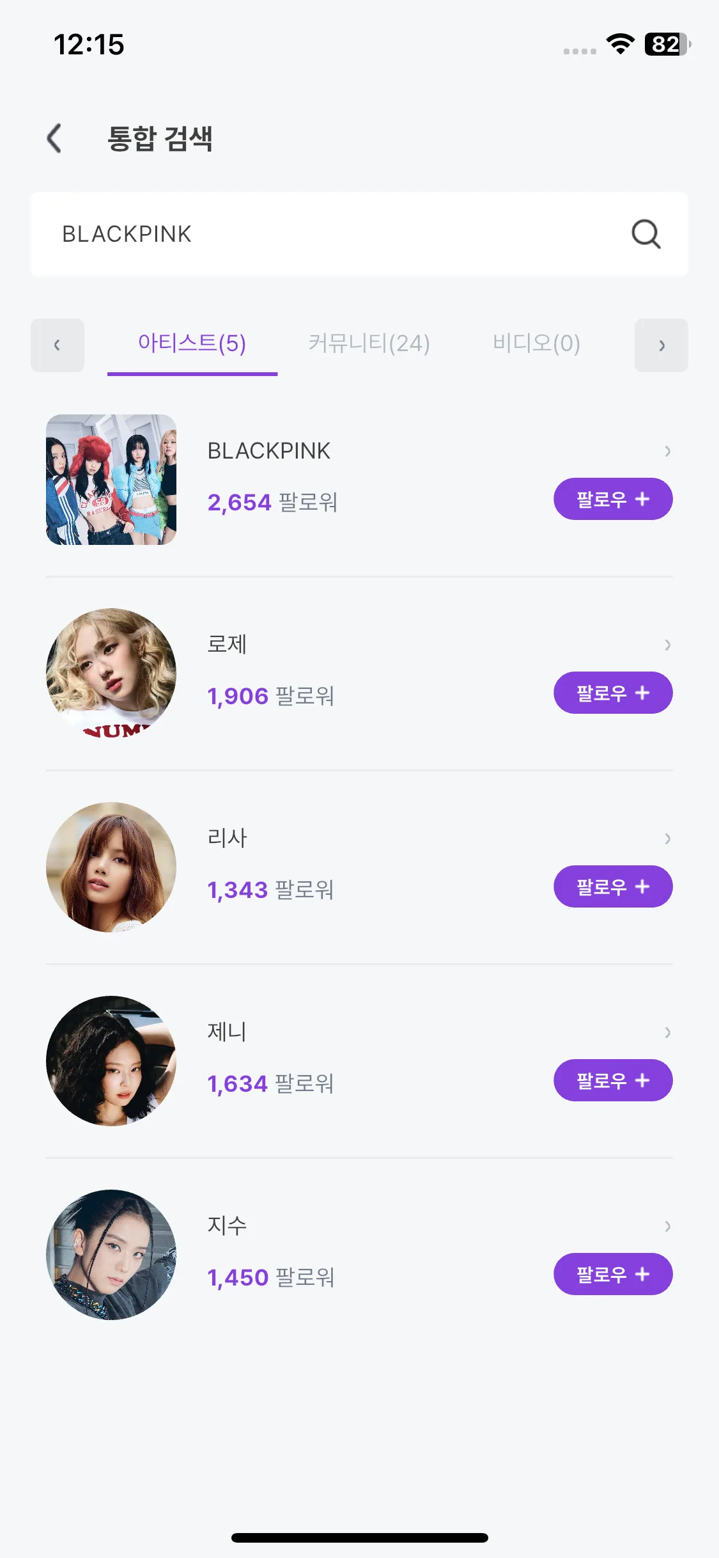Tap the right tab scroll arrow
The image size is (719, 1558).
point(661,345)
